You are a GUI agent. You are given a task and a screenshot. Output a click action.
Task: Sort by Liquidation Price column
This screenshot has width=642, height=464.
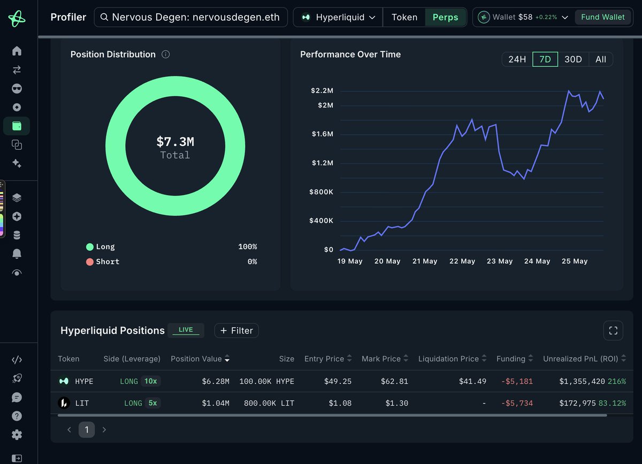click(x=453, y=359)
